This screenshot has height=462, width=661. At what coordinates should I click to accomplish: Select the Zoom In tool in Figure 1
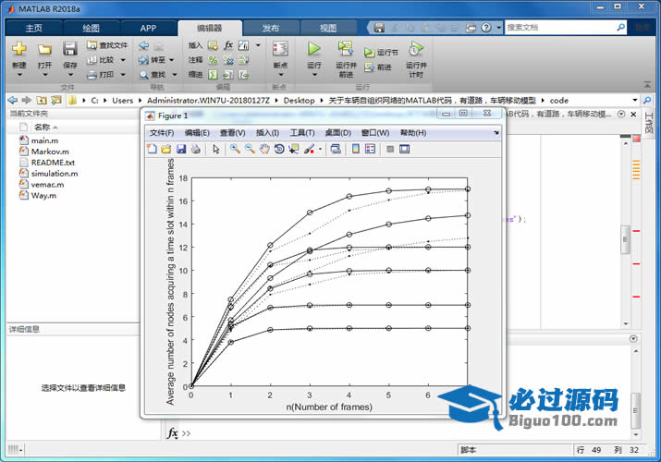point(235,149)
